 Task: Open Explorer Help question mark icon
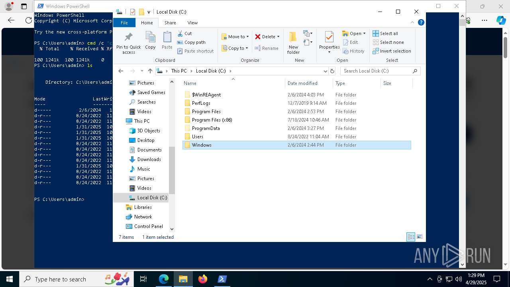pos(420,23)
